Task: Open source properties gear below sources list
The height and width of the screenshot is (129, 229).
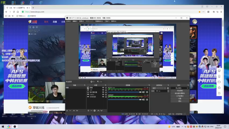Action: [x=95, y=111]
